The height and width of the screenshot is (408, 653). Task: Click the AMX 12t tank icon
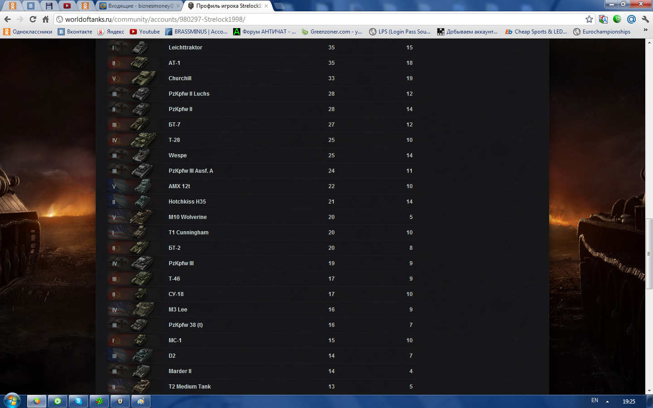coord(143,186)
